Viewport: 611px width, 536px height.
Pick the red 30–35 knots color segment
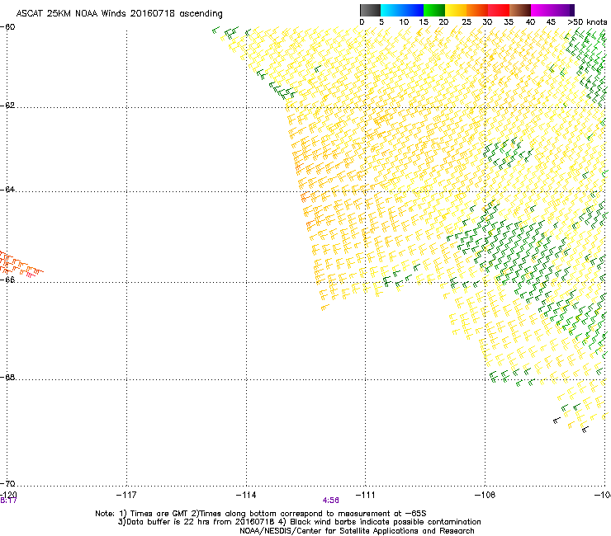tap(499, 10)
